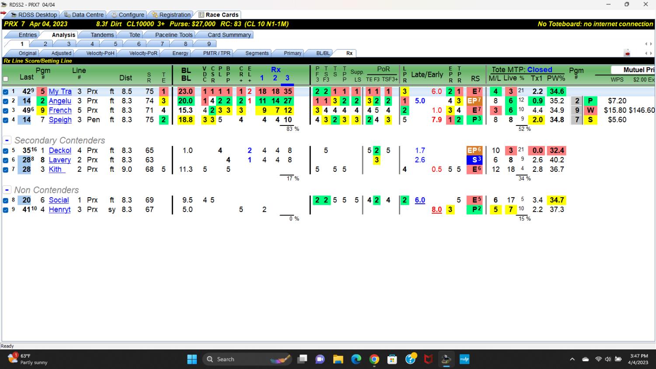Open Task View in taskbar

[302, 359]
